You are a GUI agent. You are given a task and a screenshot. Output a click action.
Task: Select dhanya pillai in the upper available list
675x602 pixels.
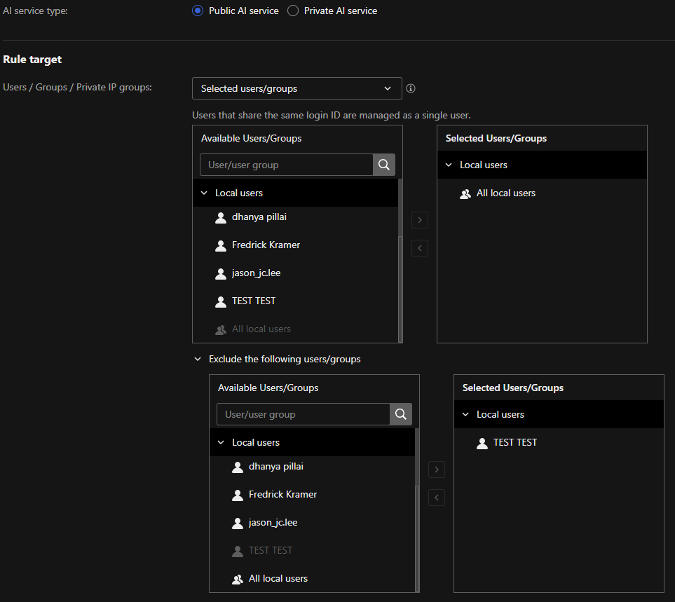(x=259, y=217)
